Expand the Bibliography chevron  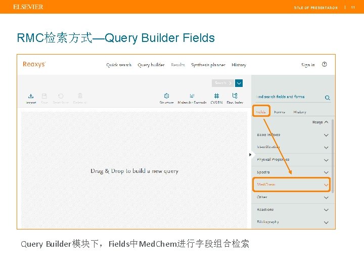pos(326,222)
